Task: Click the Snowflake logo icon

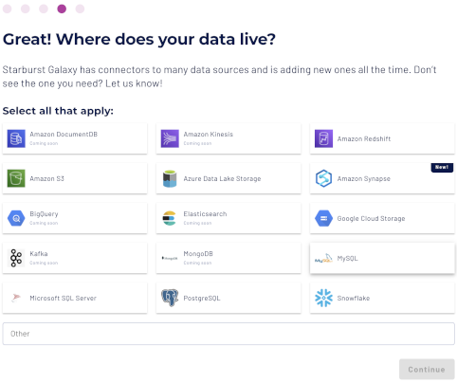Action: click(323, 298)
